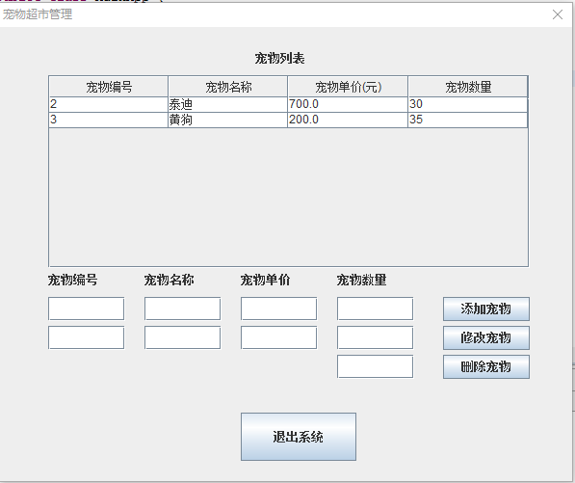Screen dimensions: 575x483
Task: Select table cell with pet name 泰迪
Action: click(227, 104)
